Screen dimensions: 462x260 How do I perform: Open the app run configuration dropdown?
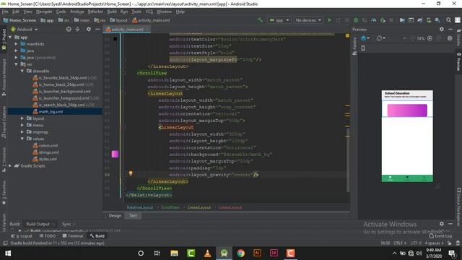pyautogui.click(x=279, y=20)
